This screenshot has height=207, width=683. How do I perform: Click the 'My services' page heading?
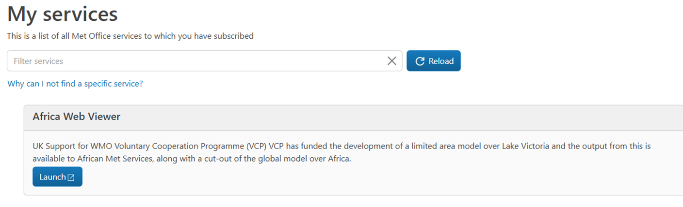(63, 15)
